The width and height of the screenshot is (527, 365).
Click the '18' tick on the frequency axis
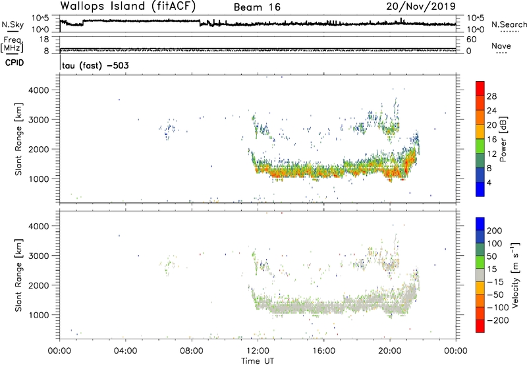pyautogui.click(x=44, y=40)
